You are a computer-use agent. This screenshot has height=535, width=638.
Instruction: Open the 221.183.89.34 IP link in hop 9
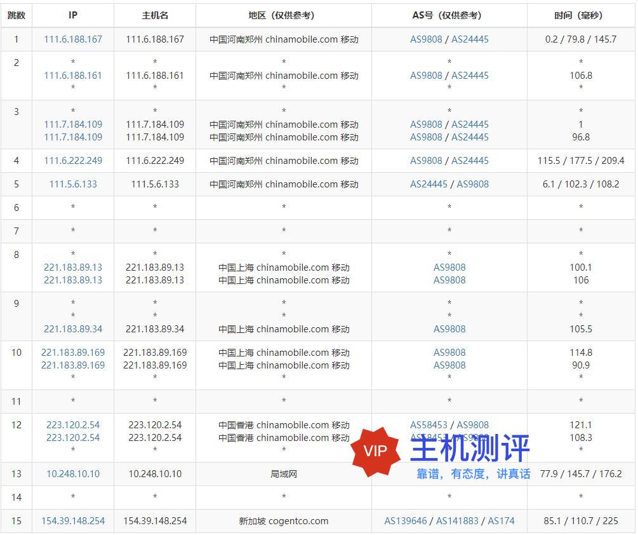(73, 329)
